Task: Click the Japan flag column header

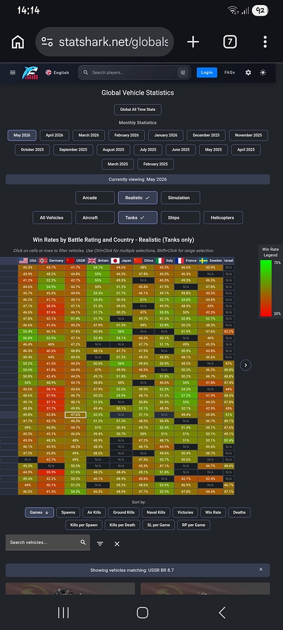Action: click(x=121, y=261)
